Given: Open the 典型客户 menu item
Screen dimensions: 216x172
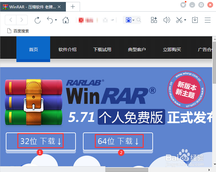Looking at the screenshot, I should [x=137, y=50].
